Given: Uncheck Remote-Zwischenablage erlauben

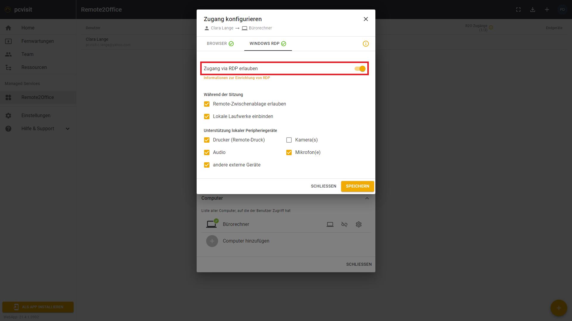Looking at the screenshot, I should [x=206, y=104].
